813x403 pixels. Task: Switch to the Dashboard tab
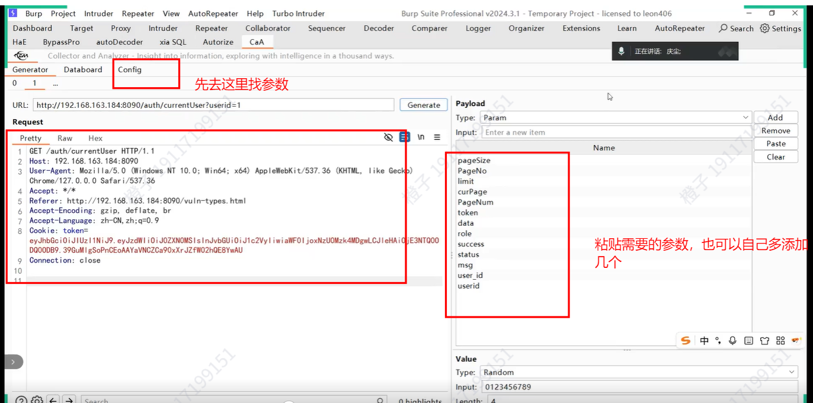tap(33, 28)
